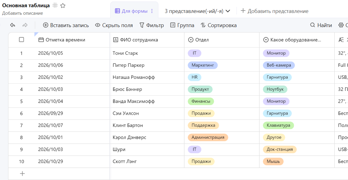Click the Продукт department tag
Screen dimensions: 348x180
(x=200, y=89)
